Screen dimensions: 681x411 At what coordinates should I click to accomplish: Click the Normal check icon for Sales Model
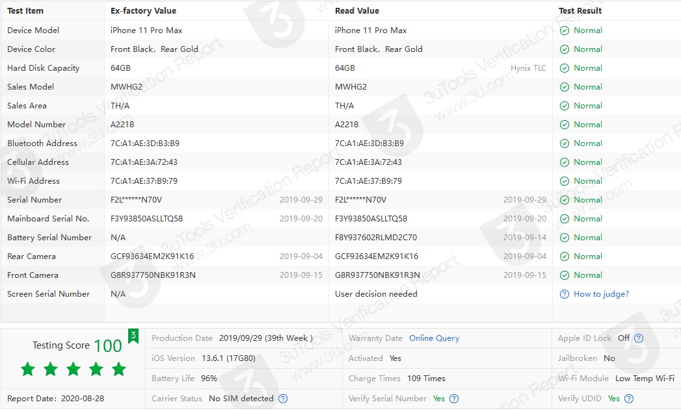tap(564, 87)
